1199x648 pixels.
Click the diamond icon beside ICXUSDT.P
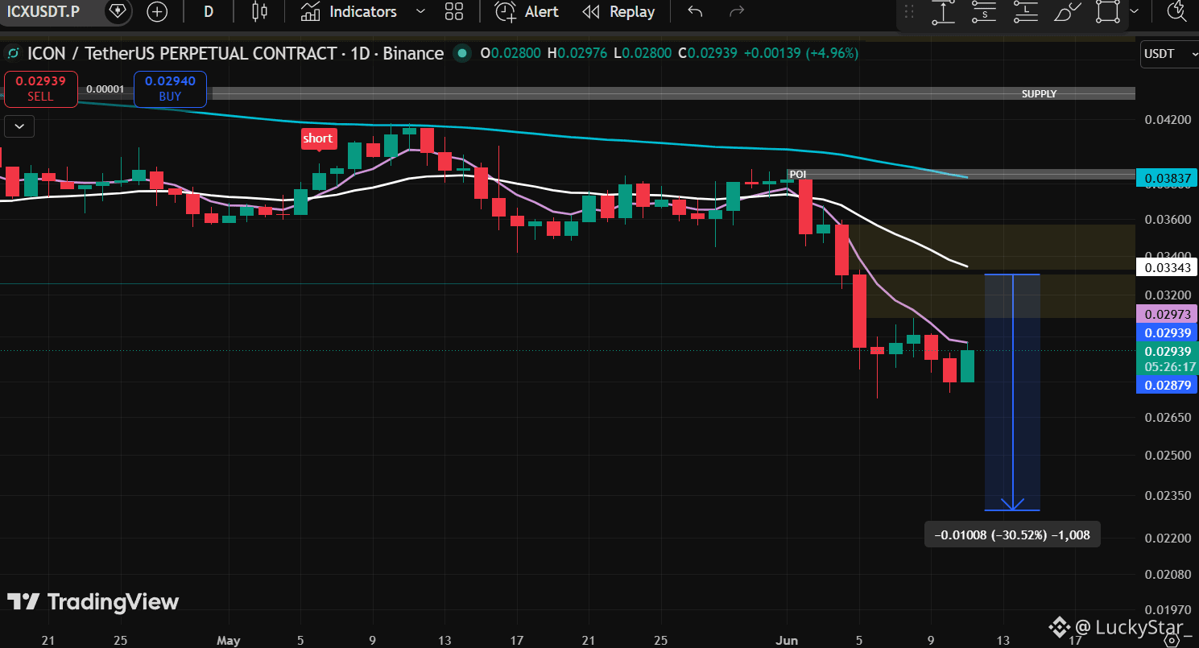[x=118, y=11]
